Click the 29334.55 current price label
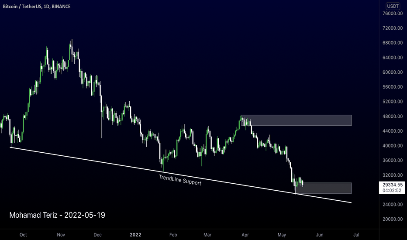Viewport: 407px width, 240px height. (393, 185)
